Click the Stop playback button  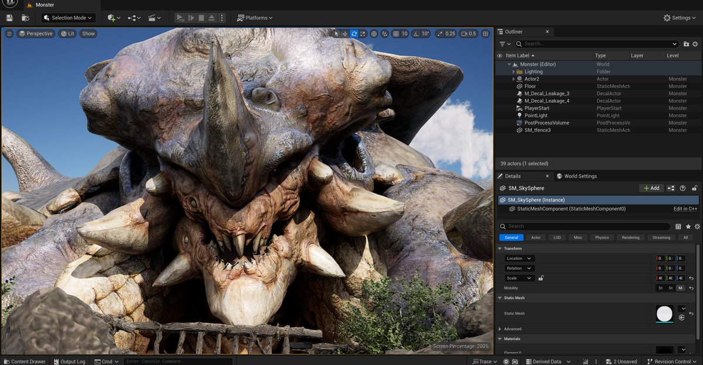[x=201, y=18]
